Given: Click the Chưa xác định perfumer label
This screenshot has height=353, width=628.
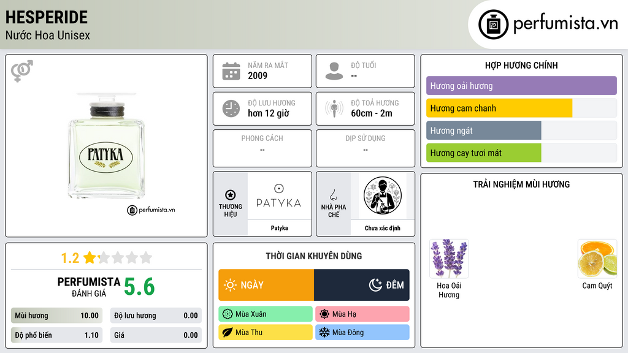Looking at the screenshot, I should 383,228.
